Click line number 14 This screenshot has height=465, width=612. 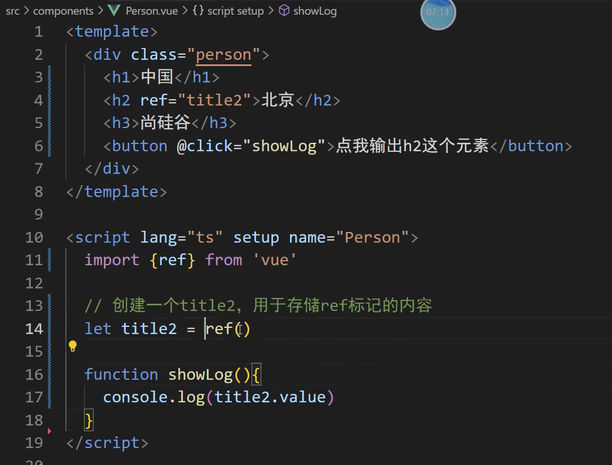click(x=34, y=329)
